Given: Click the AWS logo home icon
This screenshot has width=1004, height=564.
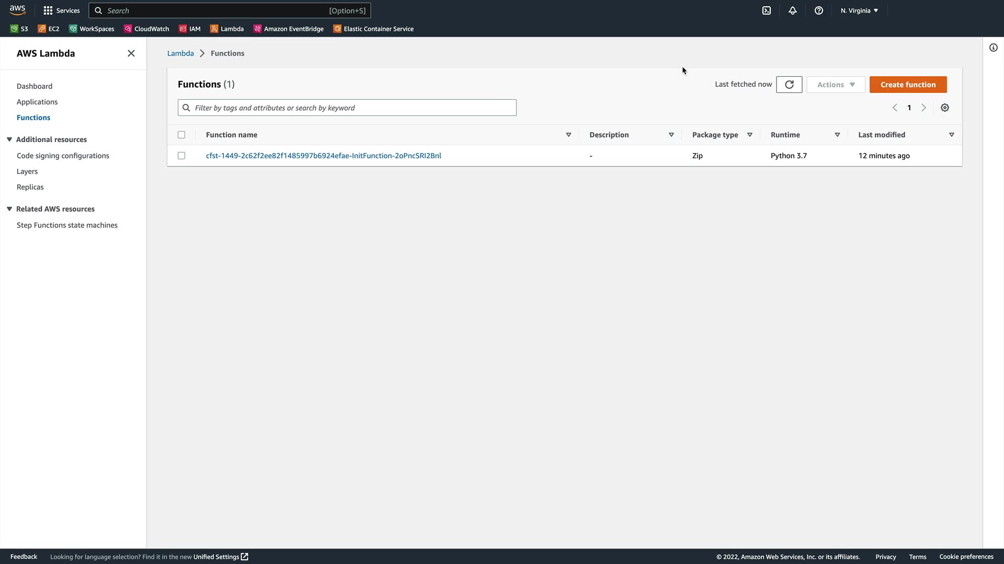Looking at the screenshot, I should click(17, 10).
